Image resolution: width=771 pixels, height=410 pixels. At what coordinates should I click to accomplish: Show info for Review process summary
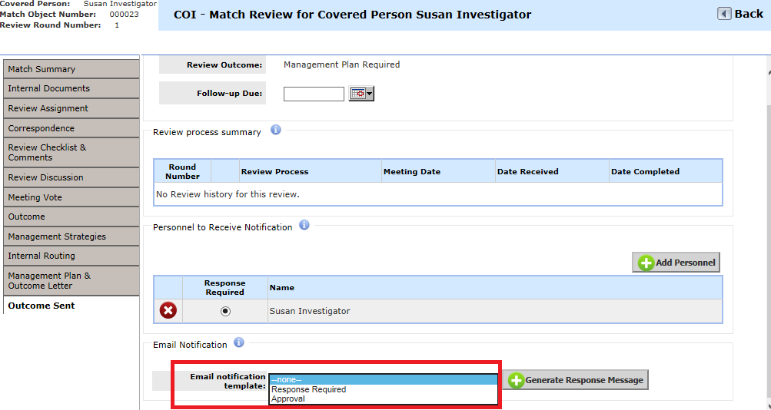[276, 130]
